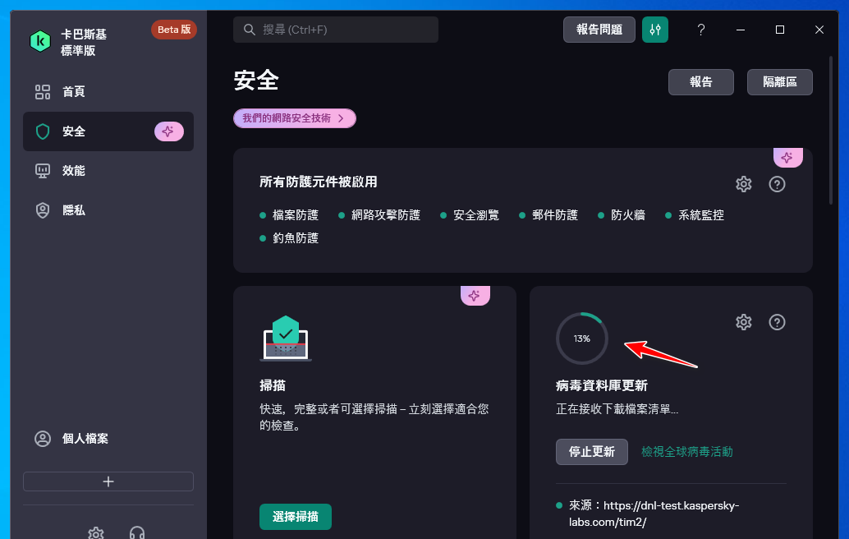The height and width of the screenshot is (539, 849).
Task: Click the scan laptop shield icon
Action: click(x=285, y=339)
